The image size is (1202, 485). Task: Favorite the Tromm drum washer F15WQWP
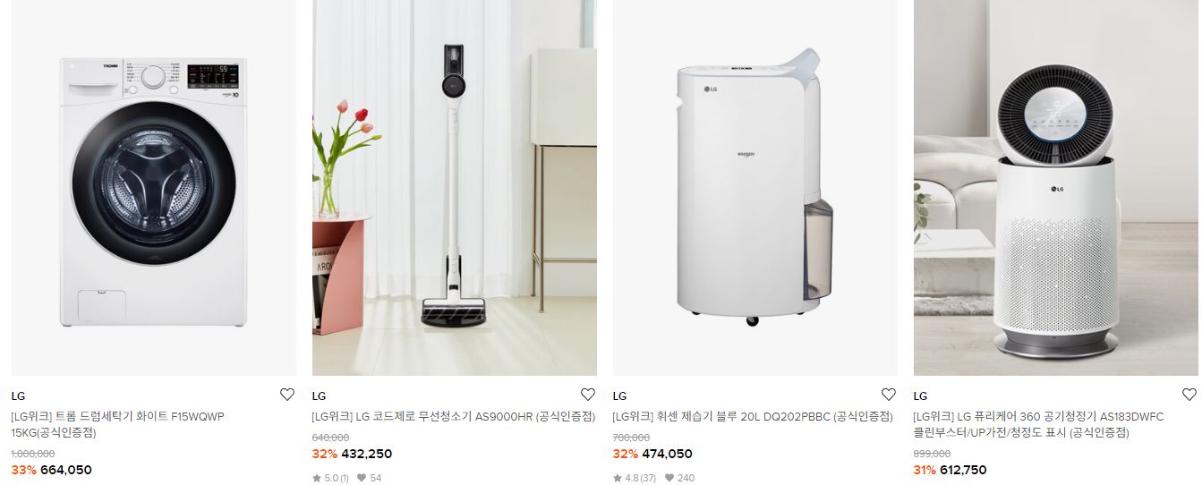(x=286, y=395)
